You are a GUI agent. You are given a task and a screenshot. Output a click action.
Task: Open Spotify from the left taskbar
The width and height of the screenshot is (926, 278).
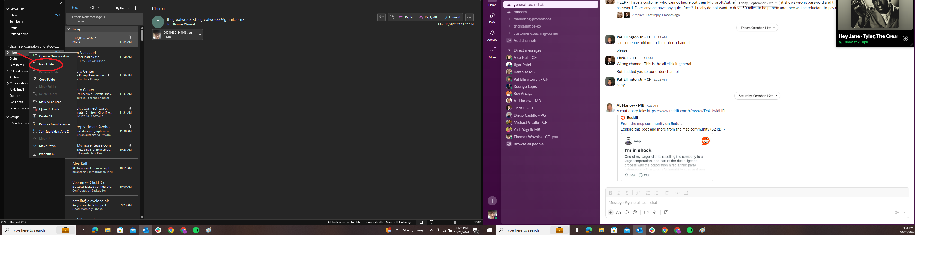coord(196,231)
